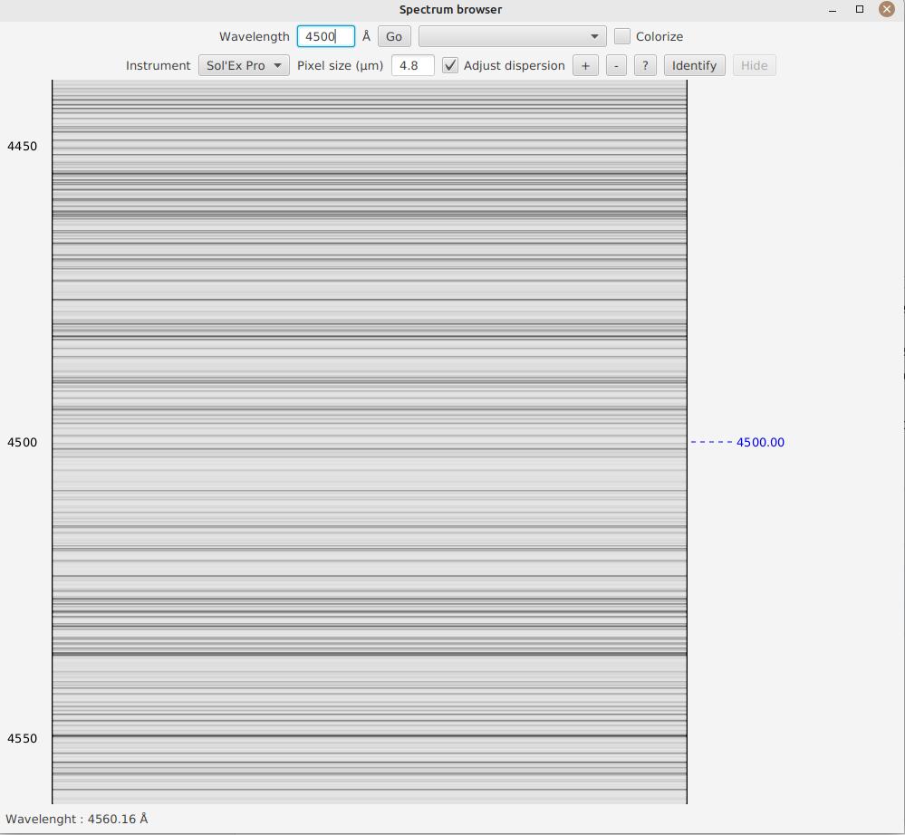905x835 pixels.
Task: Open help with the question mark button
Action: click(645, 66)
